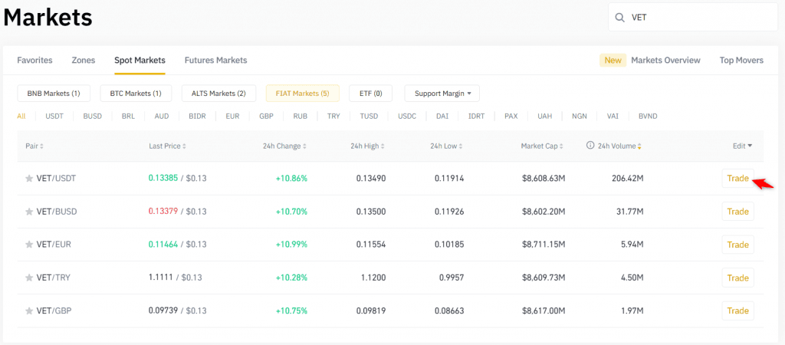
Task: Filter by BUSD quote currency
Action: (92, 117)
